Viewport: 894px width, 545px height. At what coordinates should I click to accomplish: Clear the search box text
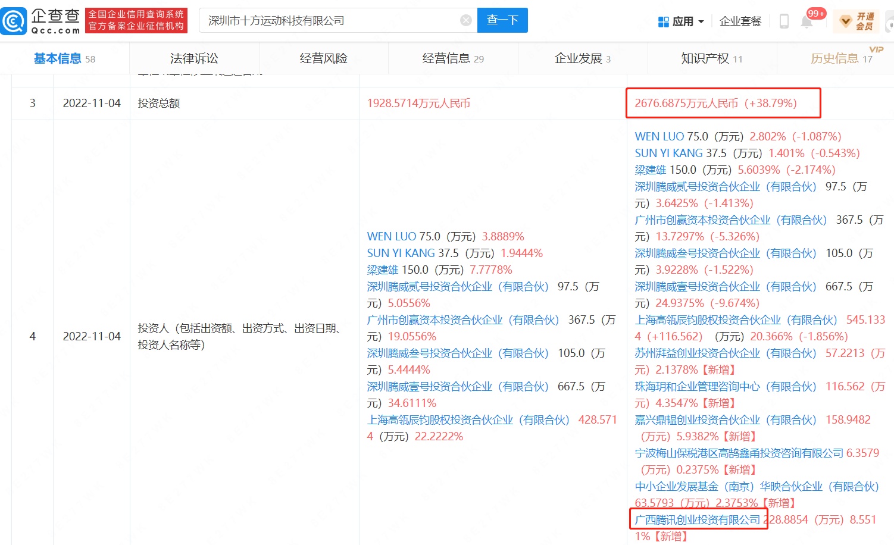tap(466, 21)
